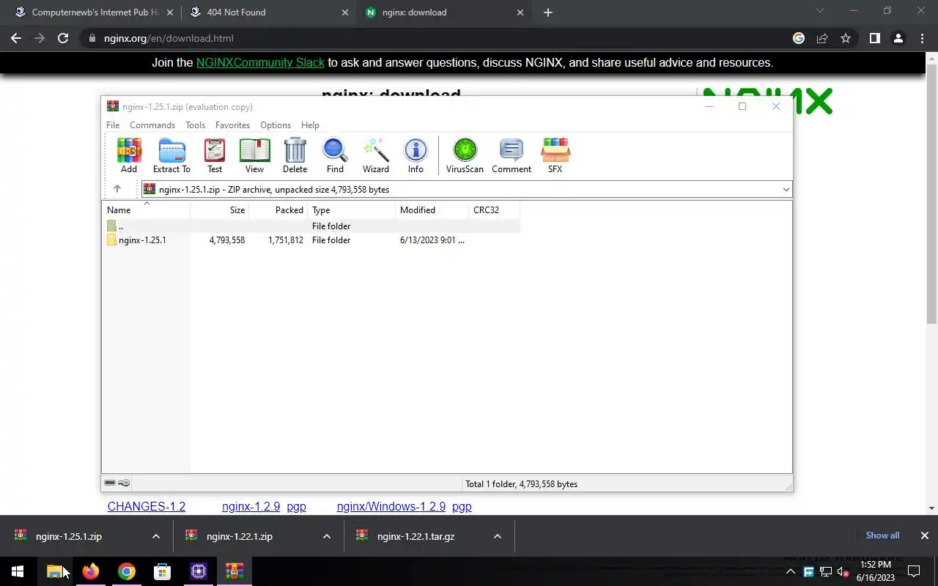Select the nginx-1.25.1 folder row
938x586 pixels.
pyautogui.click(x=311, y=240)
